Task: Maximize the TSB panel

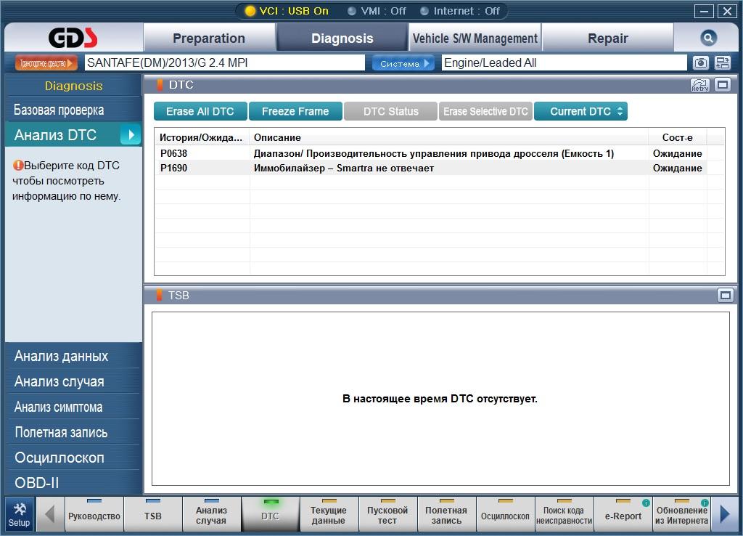Action: (725, 296)
